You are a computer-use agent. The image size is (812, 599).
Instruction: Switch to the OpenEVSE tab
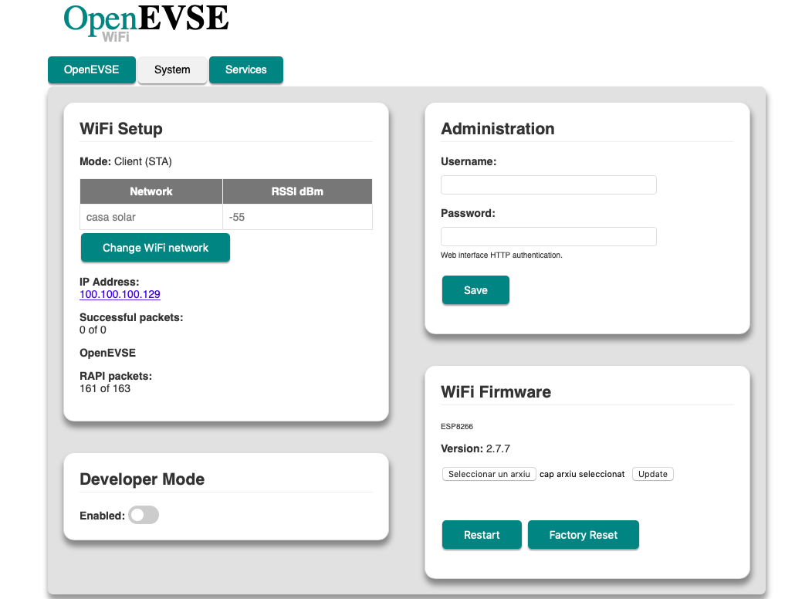point(92,70)
